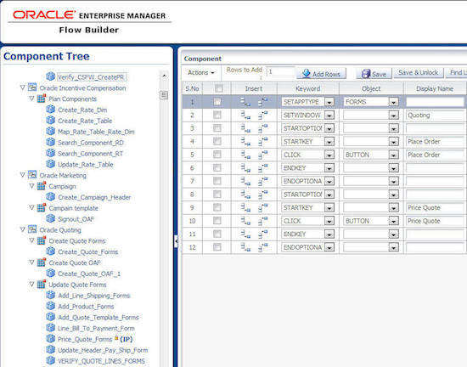Click the Search_Component_RD cube icon

tap(51, 143)
